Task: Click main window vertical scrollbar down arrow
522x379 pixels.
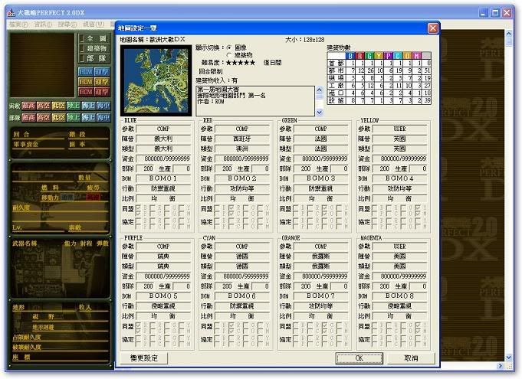Action: [x=508, y=358]
